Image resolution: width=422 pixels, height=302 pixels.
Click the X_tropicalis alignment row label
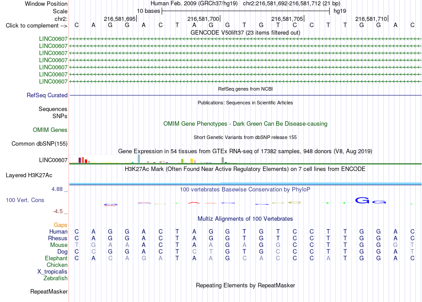click(x=52, y=272)
